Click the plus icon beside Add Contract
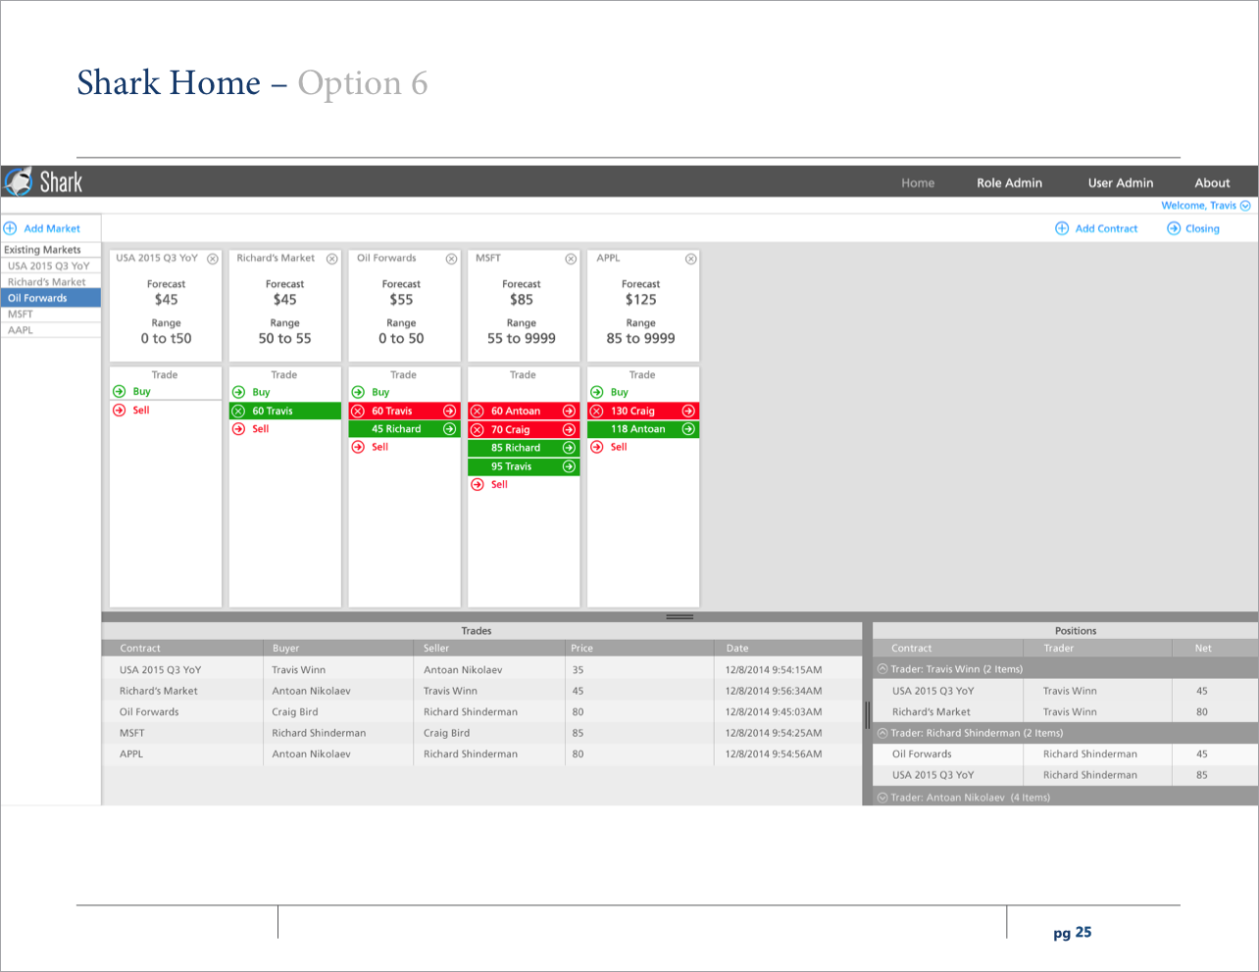The width and height of the screenshot is (1259, 972). coord(1061,228)
